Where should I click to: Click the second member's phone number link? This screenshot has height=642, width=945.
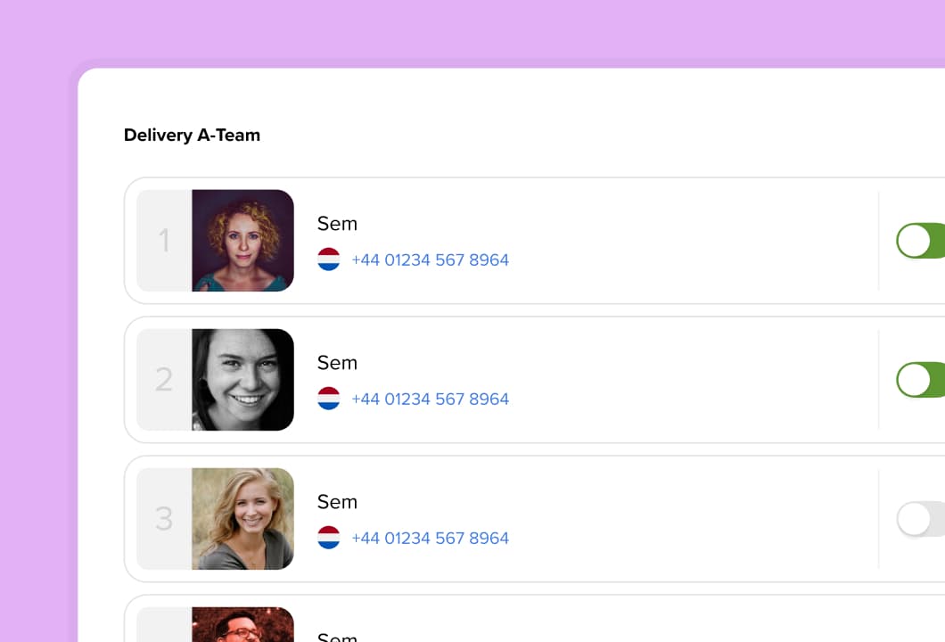tap(431, 399)
